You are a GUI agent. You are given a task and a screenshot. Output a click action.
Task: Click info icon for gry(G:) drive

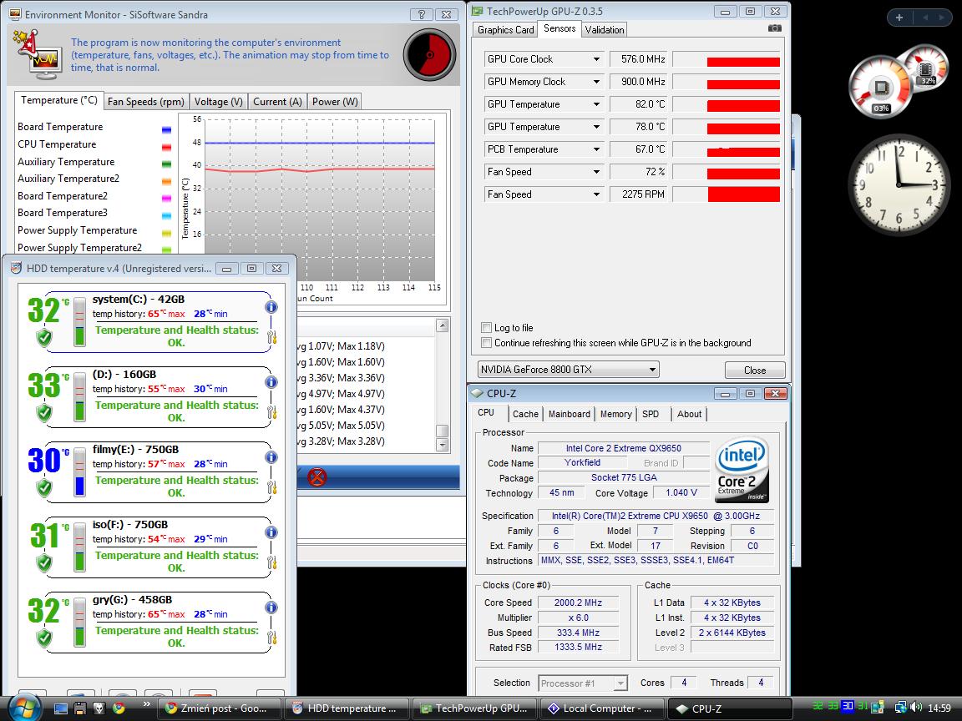click(271, 608)
